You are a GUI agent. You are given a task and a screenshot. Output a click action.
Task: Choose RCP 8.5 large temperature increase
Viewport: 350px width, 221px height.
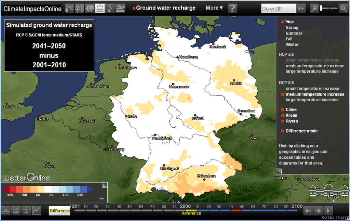tap(312, 100)
